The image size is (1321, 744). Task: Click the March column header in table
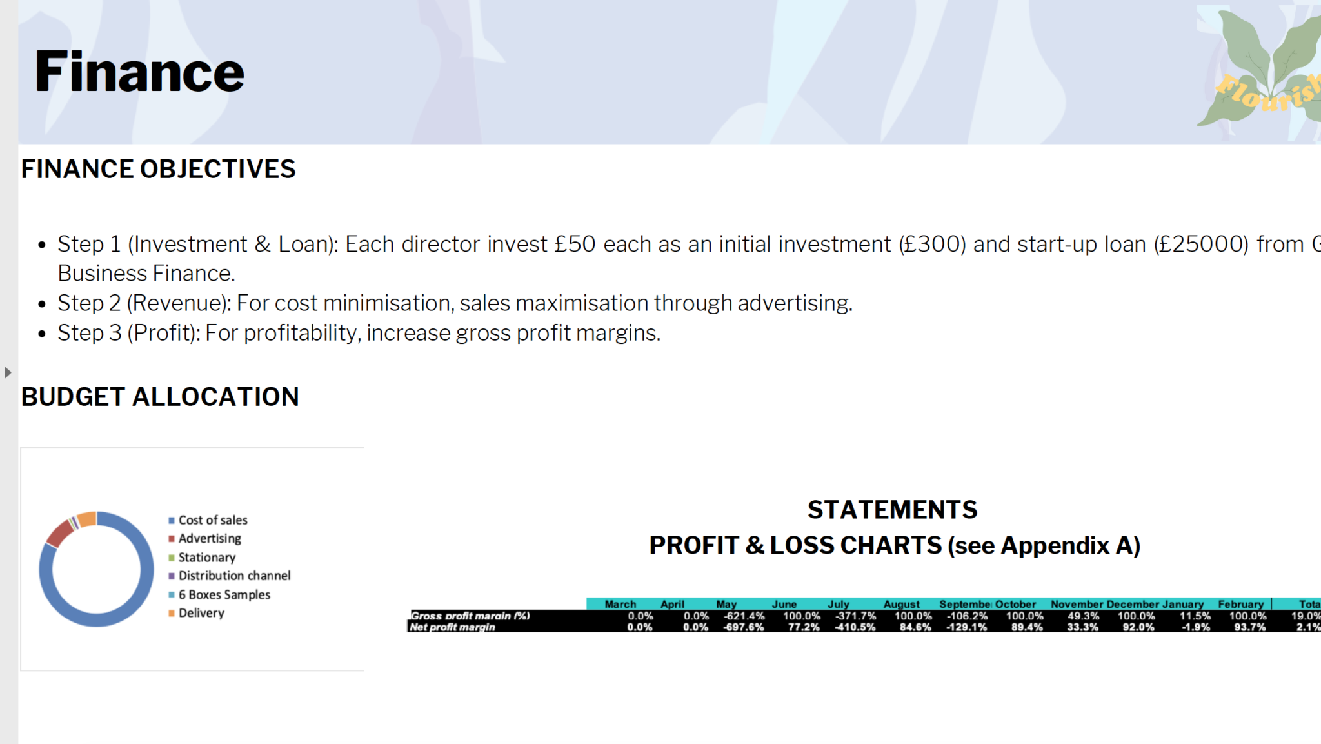click(x=621, y=604)
